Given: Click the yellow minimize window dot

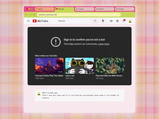Looking at the screenshot, I should pos(29,9).
